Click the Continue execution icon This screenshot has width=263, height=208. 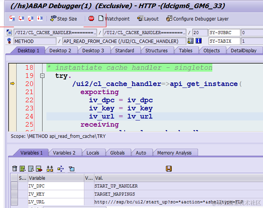point(40,18)
